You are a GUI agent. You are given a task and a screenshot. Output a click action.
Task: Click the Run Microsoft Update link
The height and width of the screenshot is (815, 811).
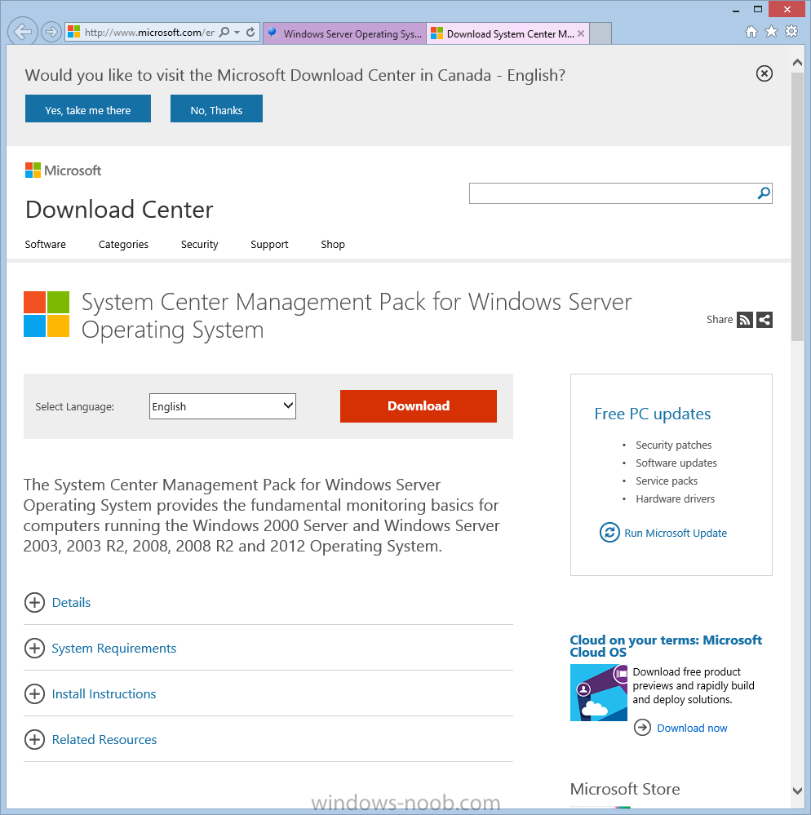[676, 533]
